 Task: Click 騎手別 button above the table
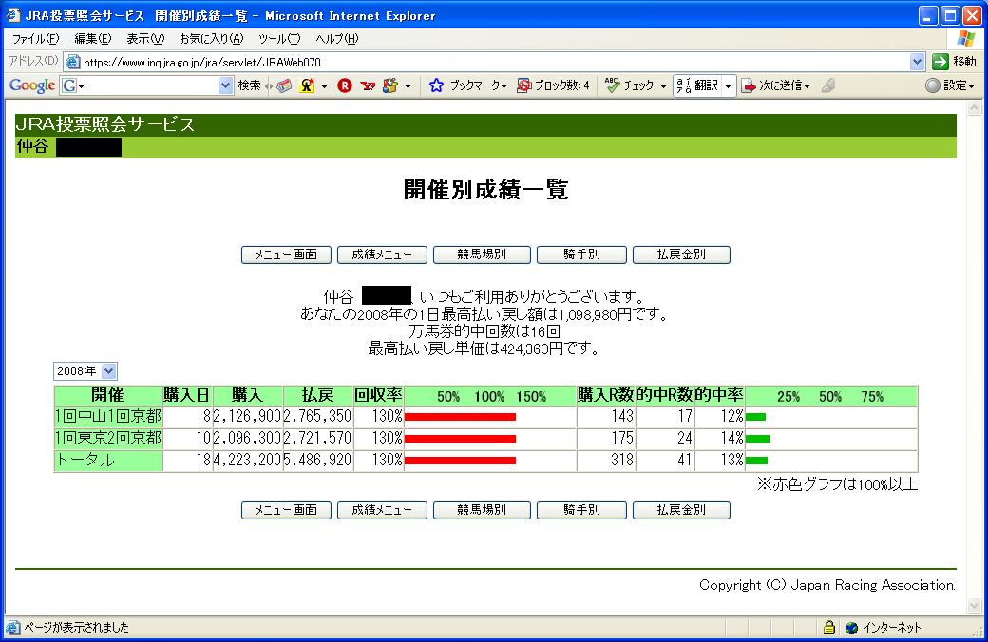coord(581,255)
